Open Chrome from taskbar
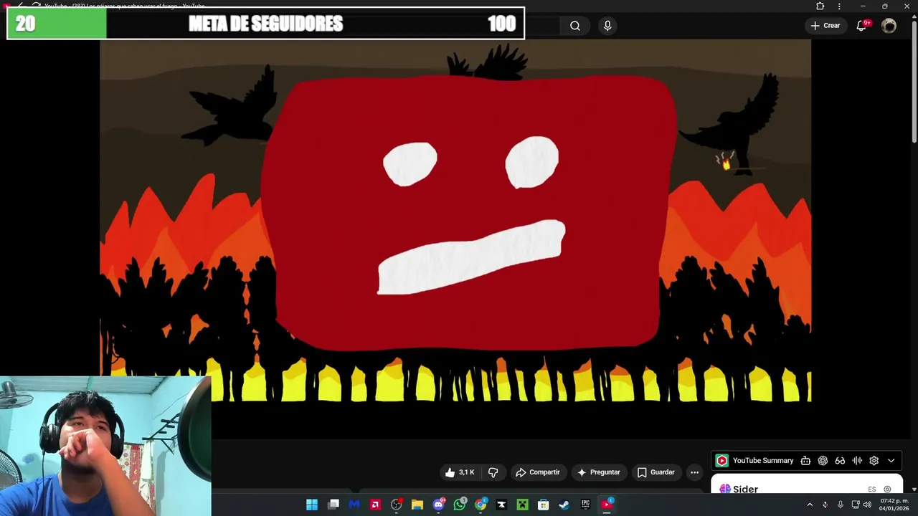 [x=481, y=505]
